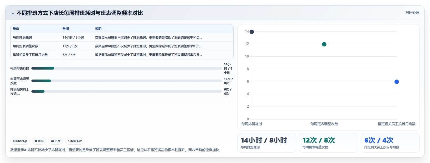Click the 每周排班耗时 progress bar
430x163 pixels.
point(127,68)
